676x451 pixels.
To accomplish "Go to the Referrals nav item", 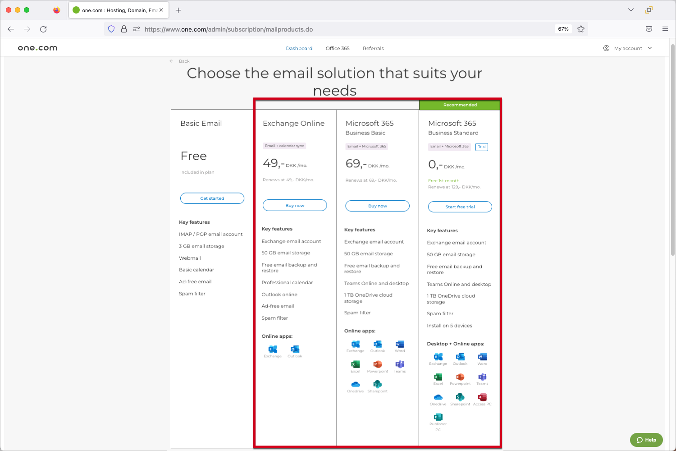I will point(373,48).
